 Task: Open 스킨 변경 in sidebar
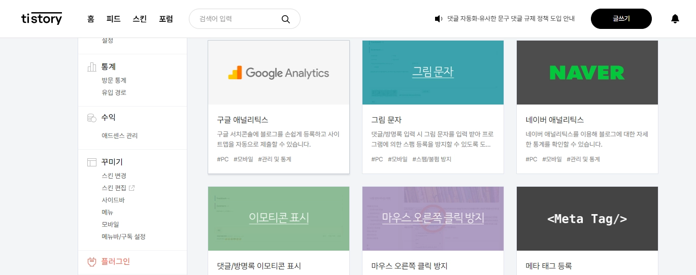point(114,176)
